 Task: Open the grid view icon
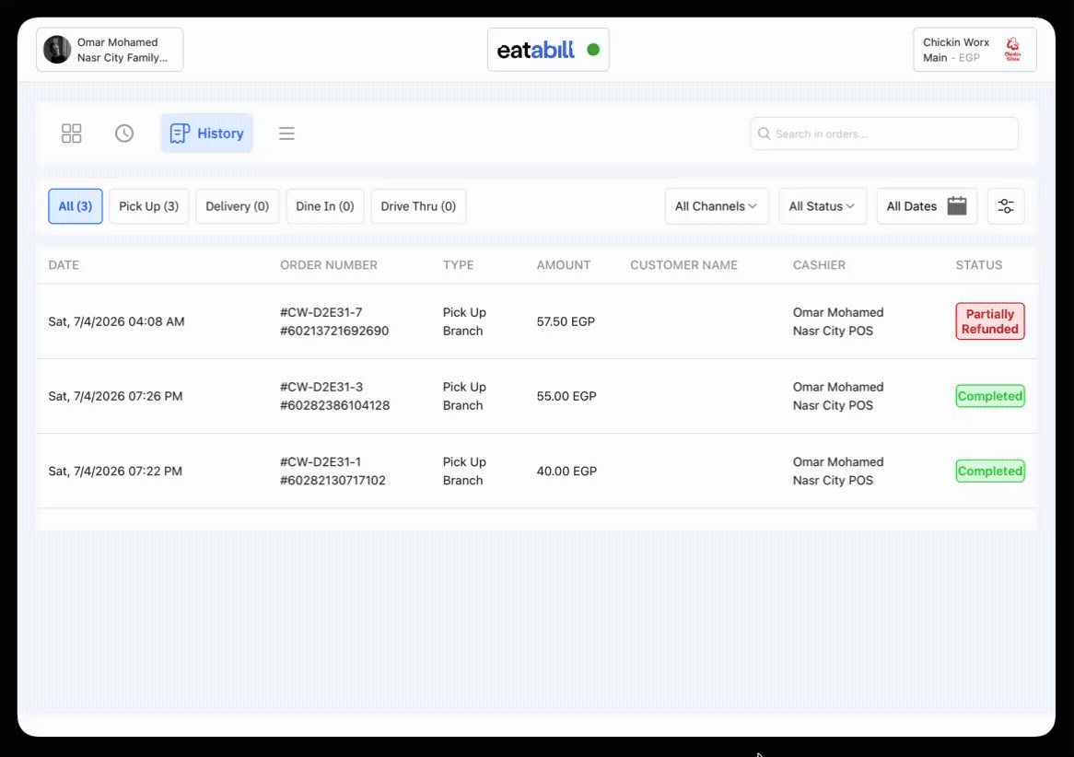click(71, 133)
